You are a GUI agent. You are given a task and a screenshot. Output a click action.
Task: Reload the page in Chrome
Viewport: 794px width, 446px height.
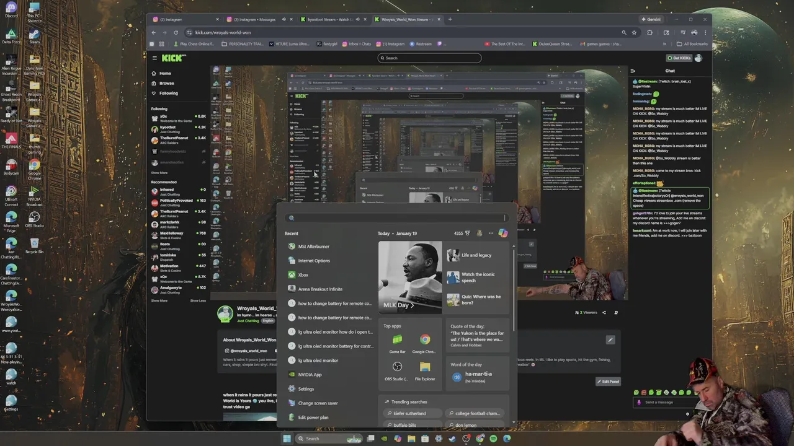[x=176, y=32]
